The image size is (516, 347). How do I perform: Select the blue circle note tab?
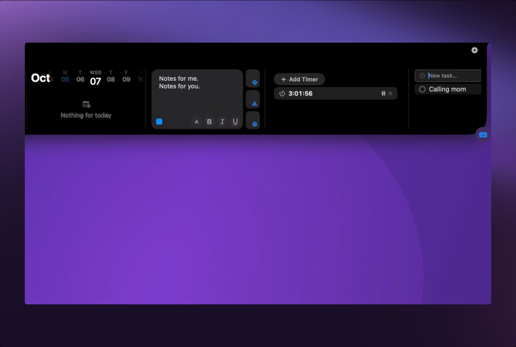click(x=253, y=120)
